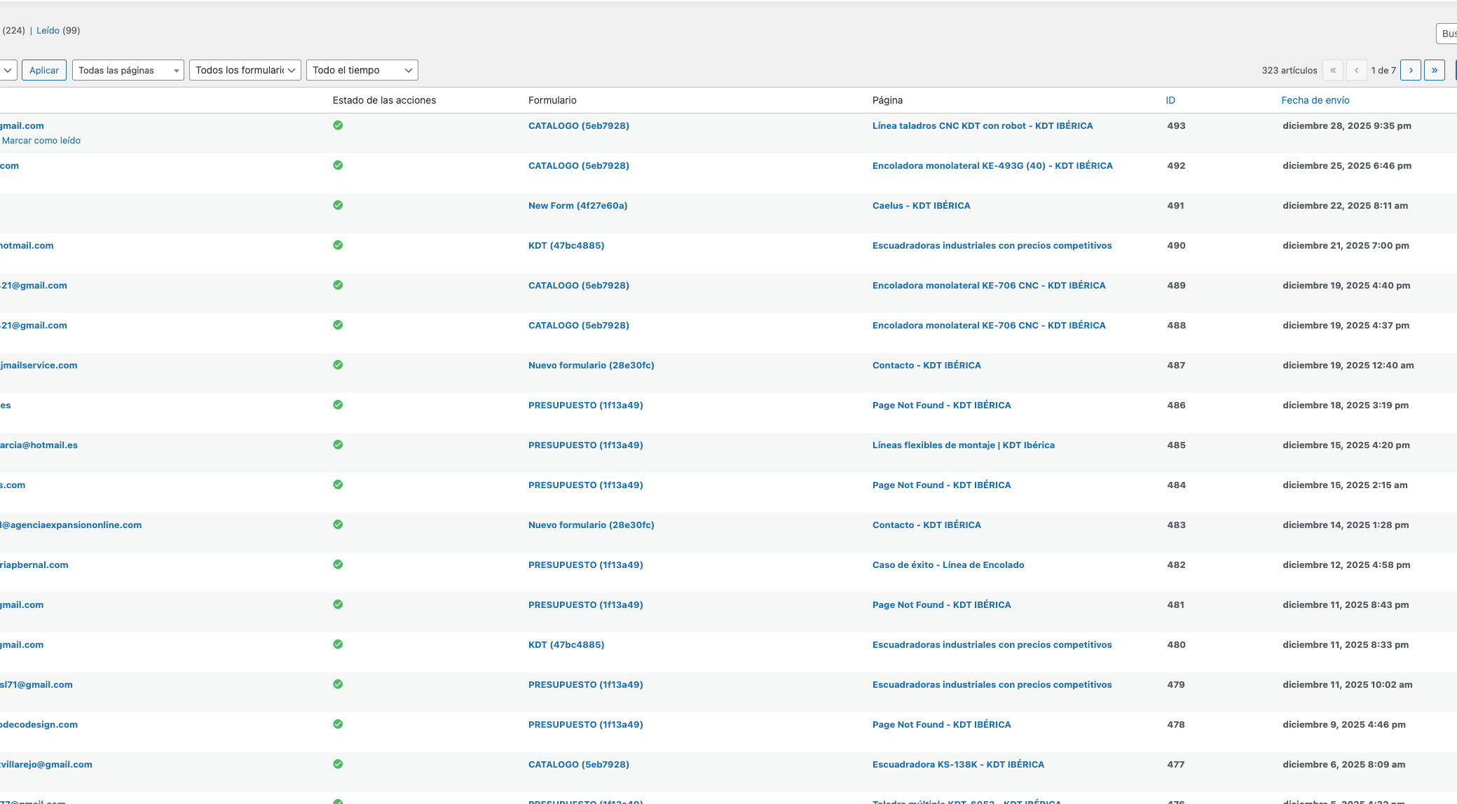
Task: Click 'Marcar como leído' row action
Action: (41, 140)
